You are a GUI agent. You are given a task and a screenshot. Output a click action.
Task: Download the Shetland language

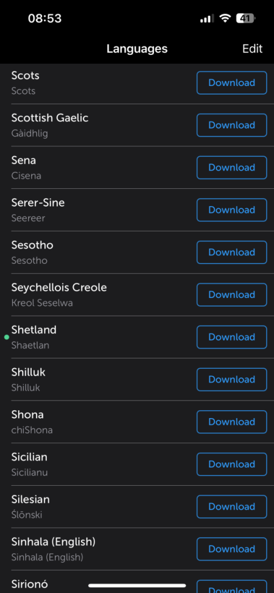pos(231,337)
